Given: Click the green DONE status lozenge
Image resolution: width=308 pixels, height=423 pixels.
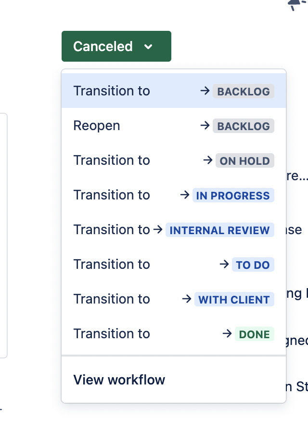Looking at the screenshot, I should (255, 334).
